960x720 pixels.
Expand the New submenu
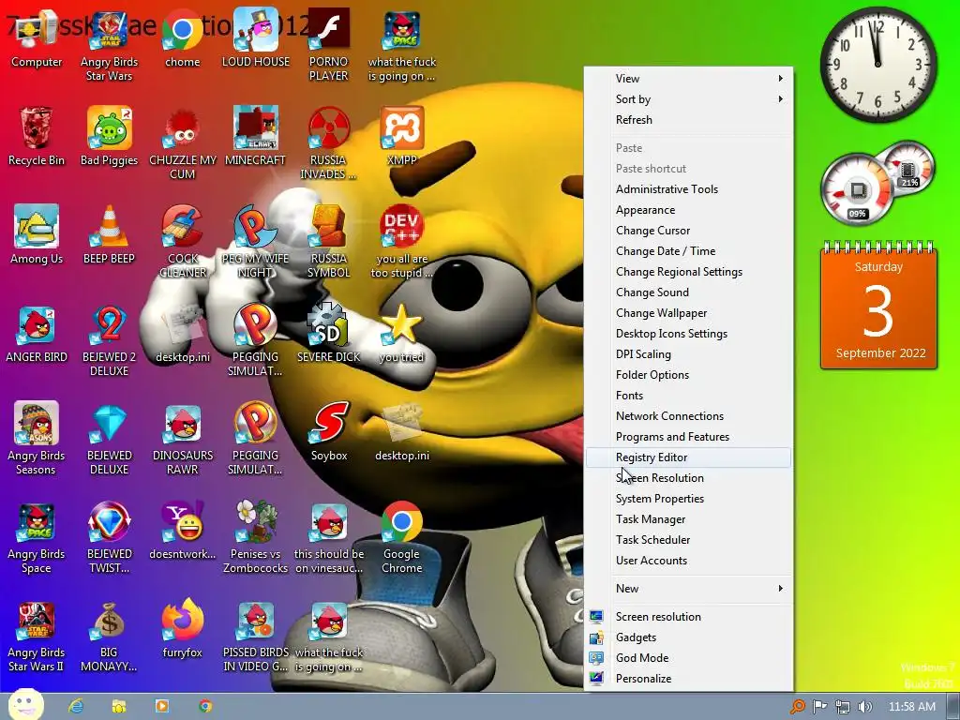click(689, 589)
